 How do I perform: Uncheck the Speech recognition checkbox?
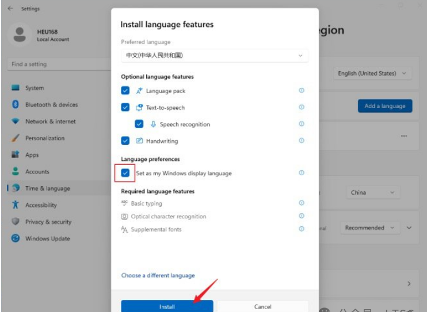139,124
